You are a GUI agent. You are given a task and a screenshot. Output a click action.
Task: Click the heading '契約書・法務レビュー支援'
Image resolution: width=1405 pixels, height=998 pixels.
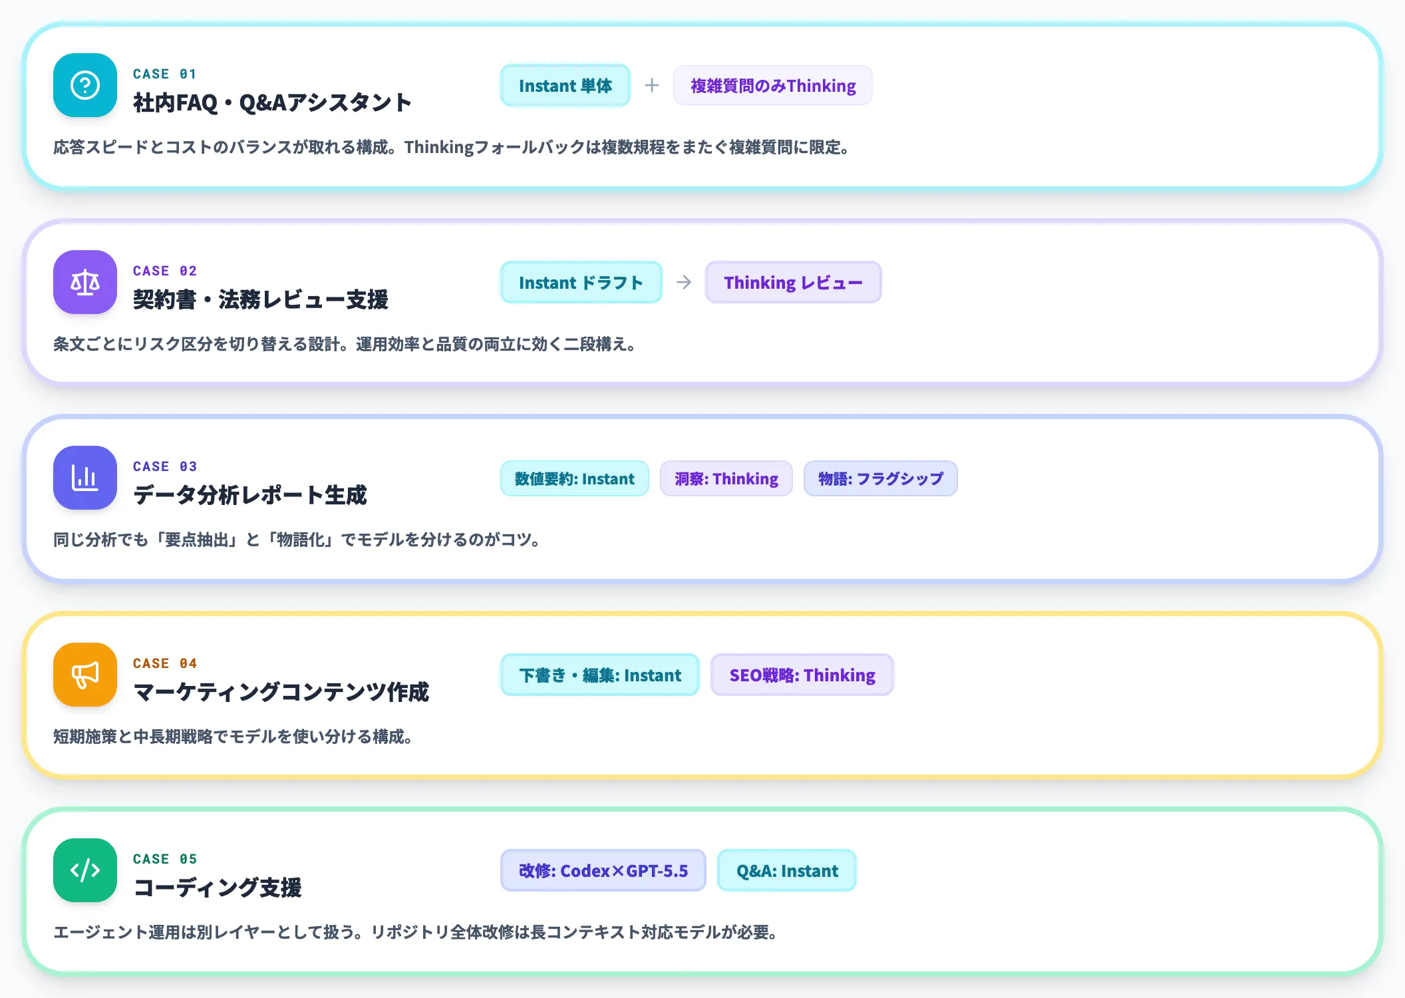261,299
